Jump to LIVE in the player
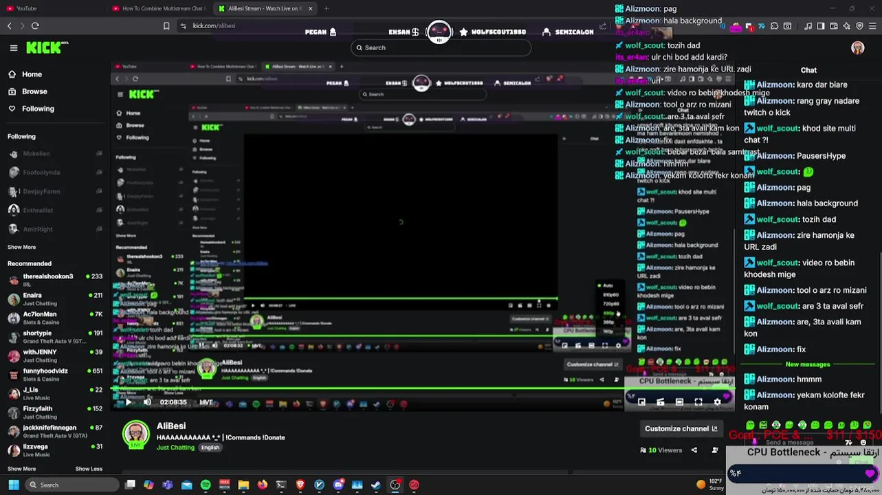The height and width of the screenshot is (495, 882). click(x=206, y=402)
